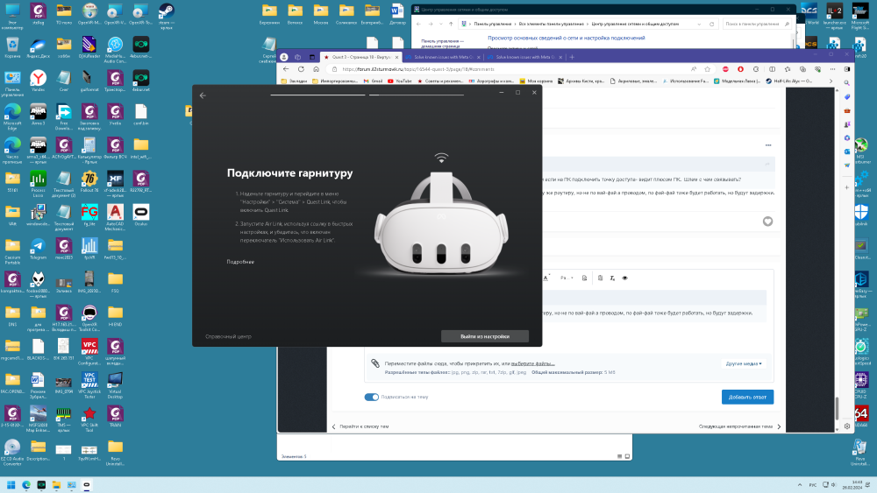The width and height of the screenshot is (877, 493).
Task: Select the VPC Joystick Tester icon
Action: (x=89, y=384)
